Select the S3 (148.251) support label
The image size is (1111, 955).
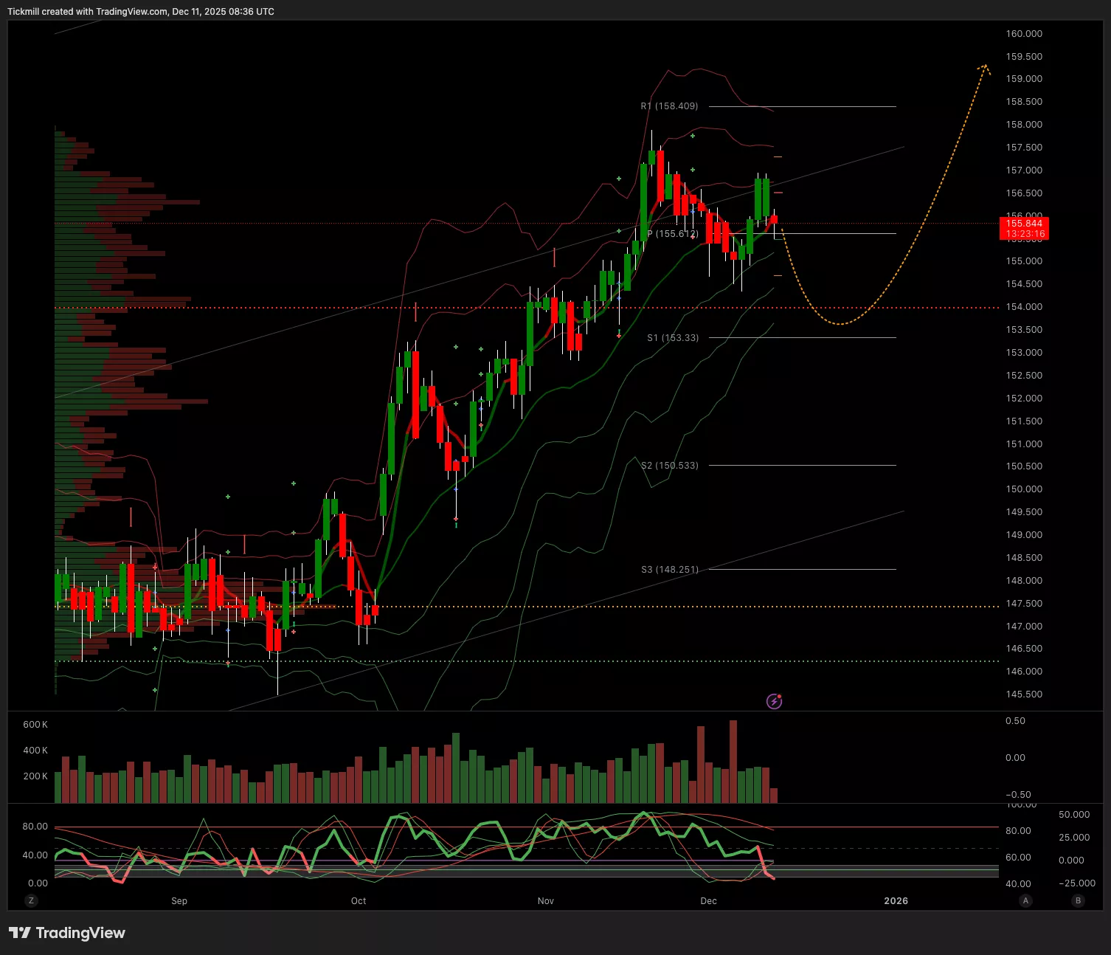670,570
